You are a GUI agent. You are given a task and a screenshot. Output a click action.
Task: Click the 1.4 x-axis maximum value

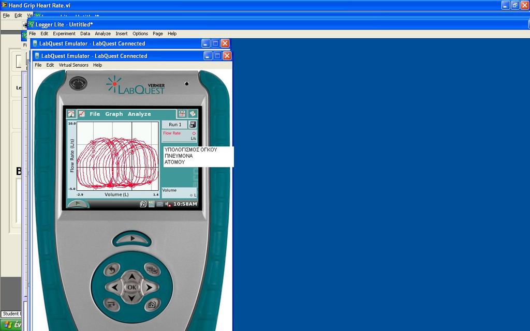[156, 194]
